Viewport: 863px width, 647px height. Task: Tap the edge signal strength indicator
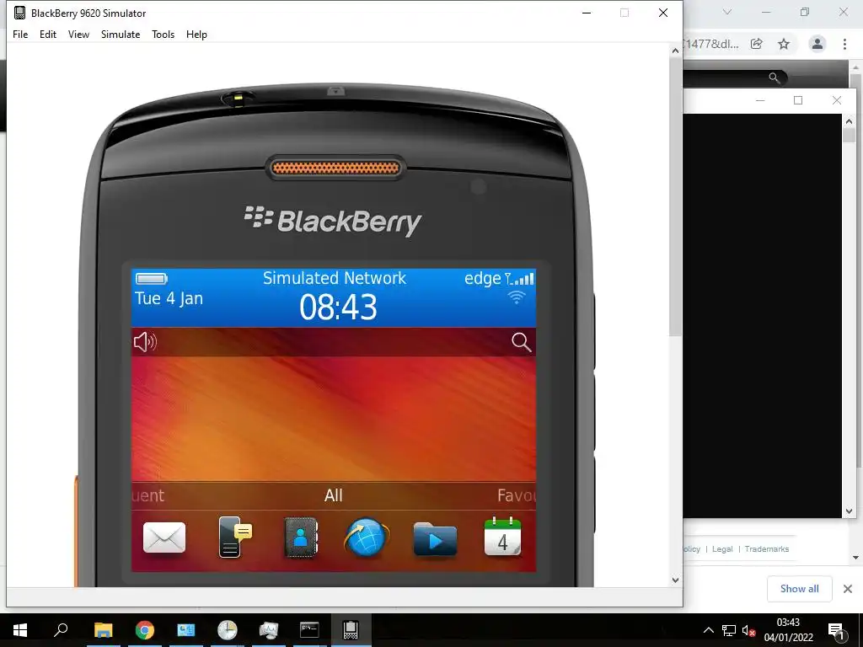point(499,278)
